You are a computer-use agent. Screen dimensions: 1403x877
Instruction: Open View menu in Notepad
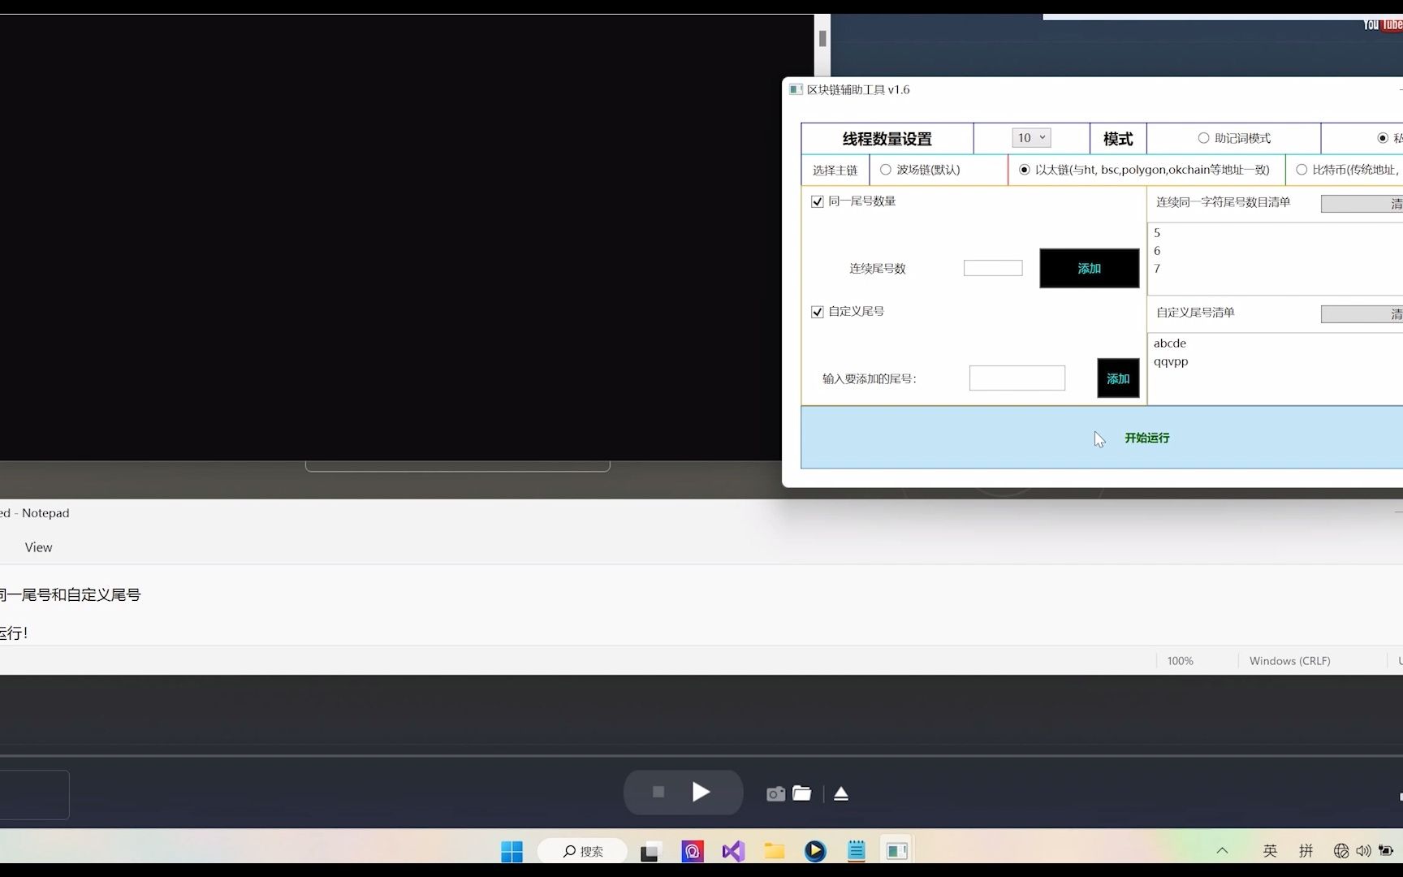[x=38, y=547]
